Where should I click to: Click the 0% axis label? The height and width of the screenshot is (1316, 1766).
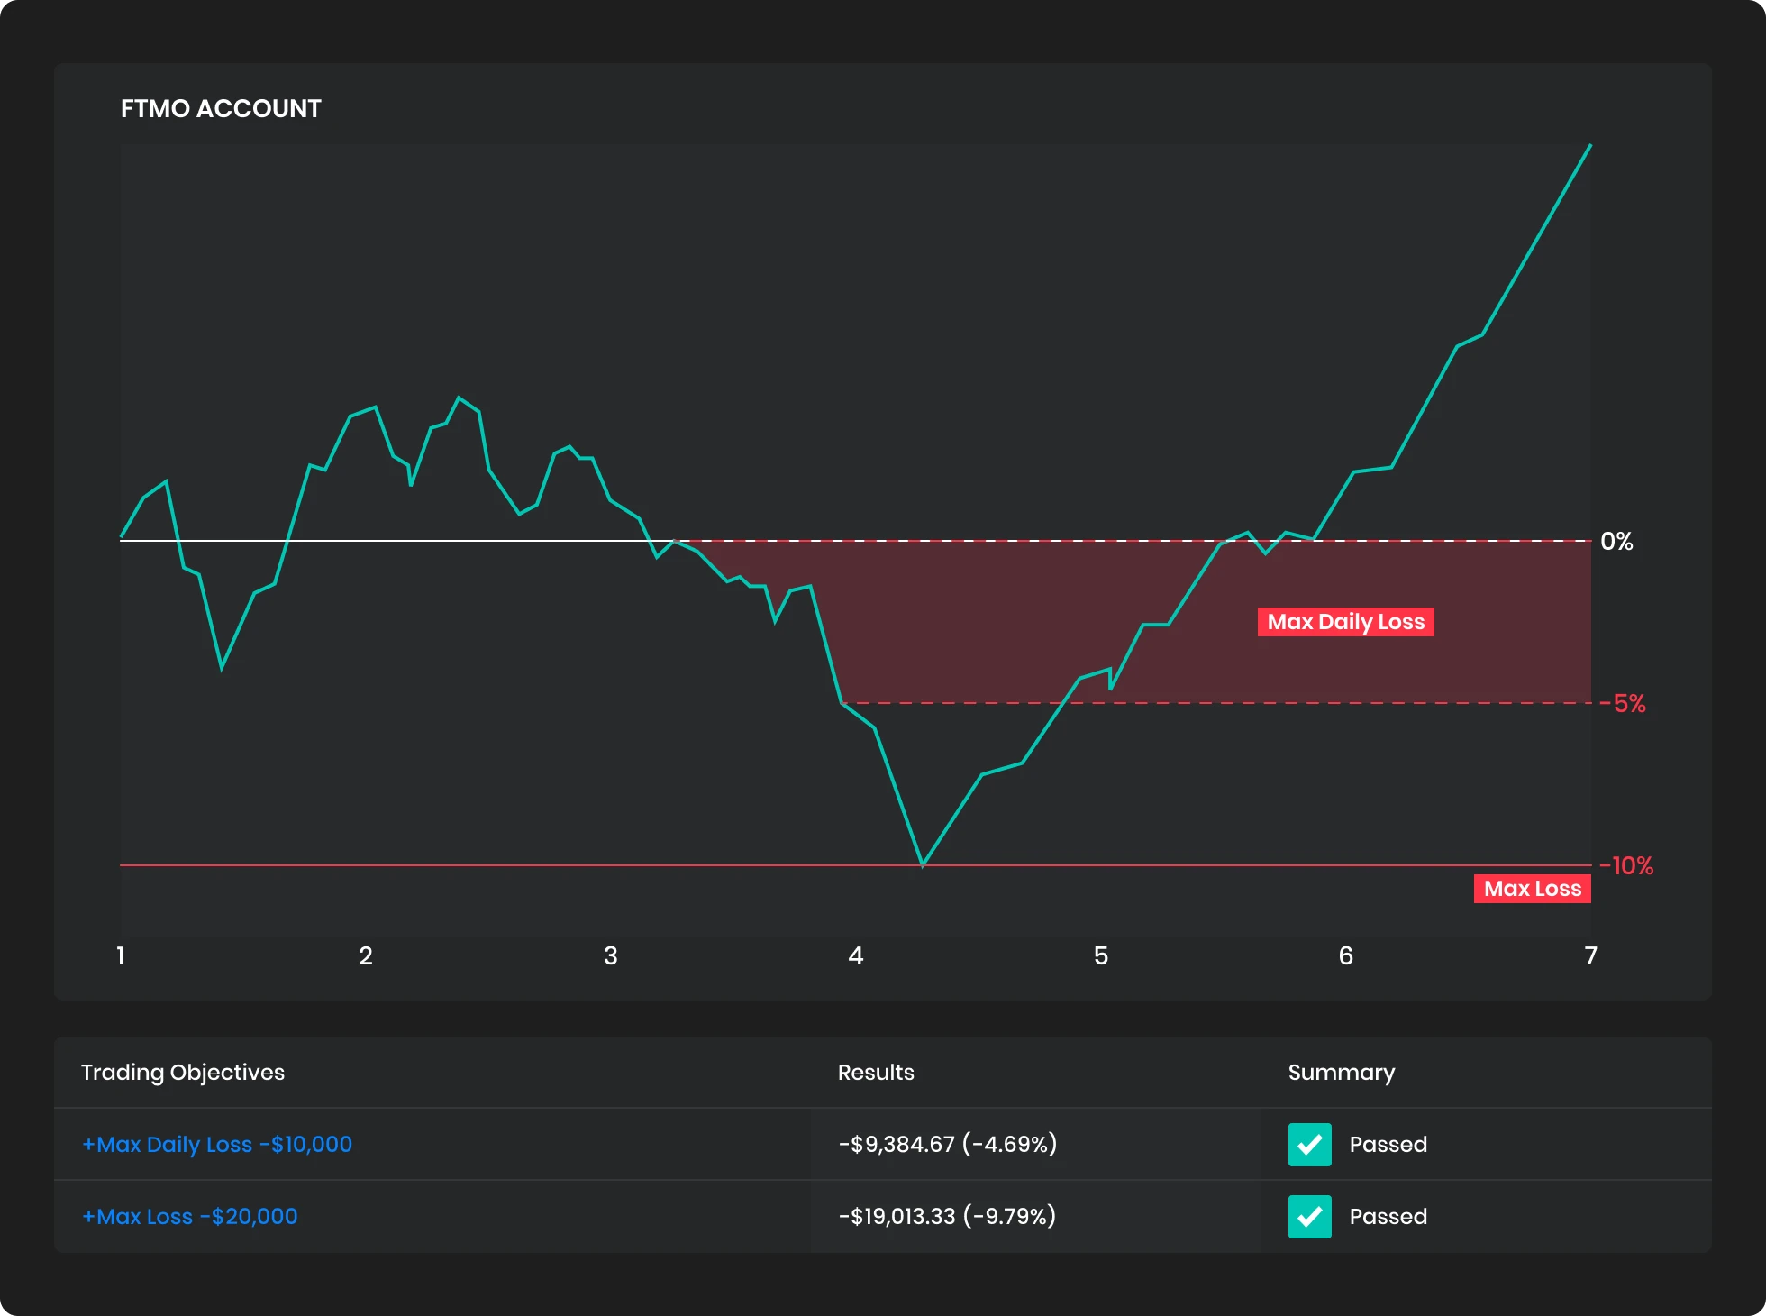[1616, 542]
